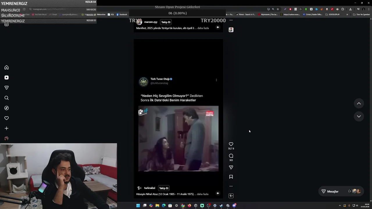Expand hidden bookmarks chevron
This screenshot has height=209, width=372.
click(347, 15)
